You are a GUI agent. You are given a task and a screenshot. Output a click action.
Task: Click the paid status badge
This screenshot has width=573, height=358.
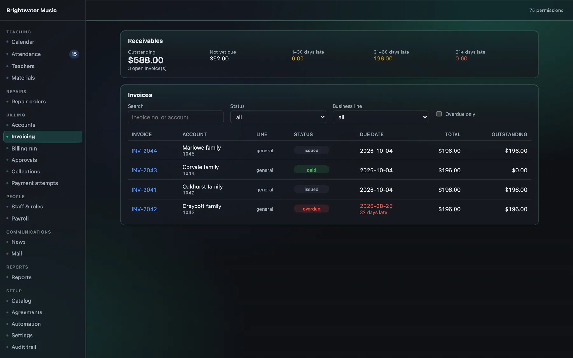click(x=311, y=170)
